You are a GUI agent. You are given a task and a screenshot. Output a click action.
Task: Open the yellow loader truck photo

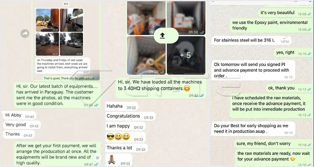[x=47, y=20]
